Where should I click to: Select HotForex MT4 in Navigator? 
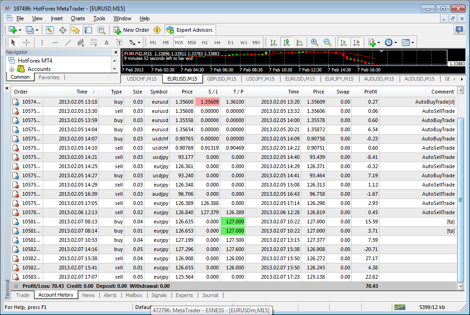point(35,61)
